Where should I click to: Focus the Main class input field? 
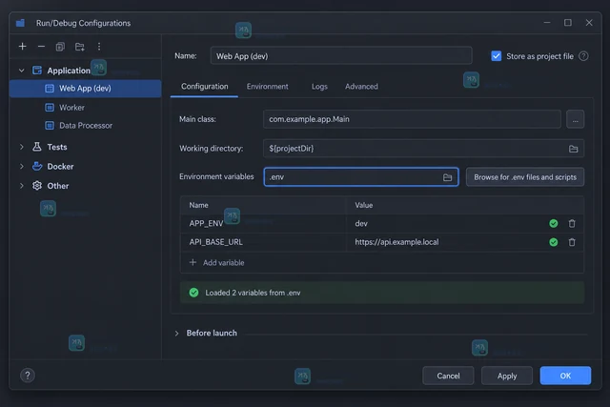coord(412,119)
